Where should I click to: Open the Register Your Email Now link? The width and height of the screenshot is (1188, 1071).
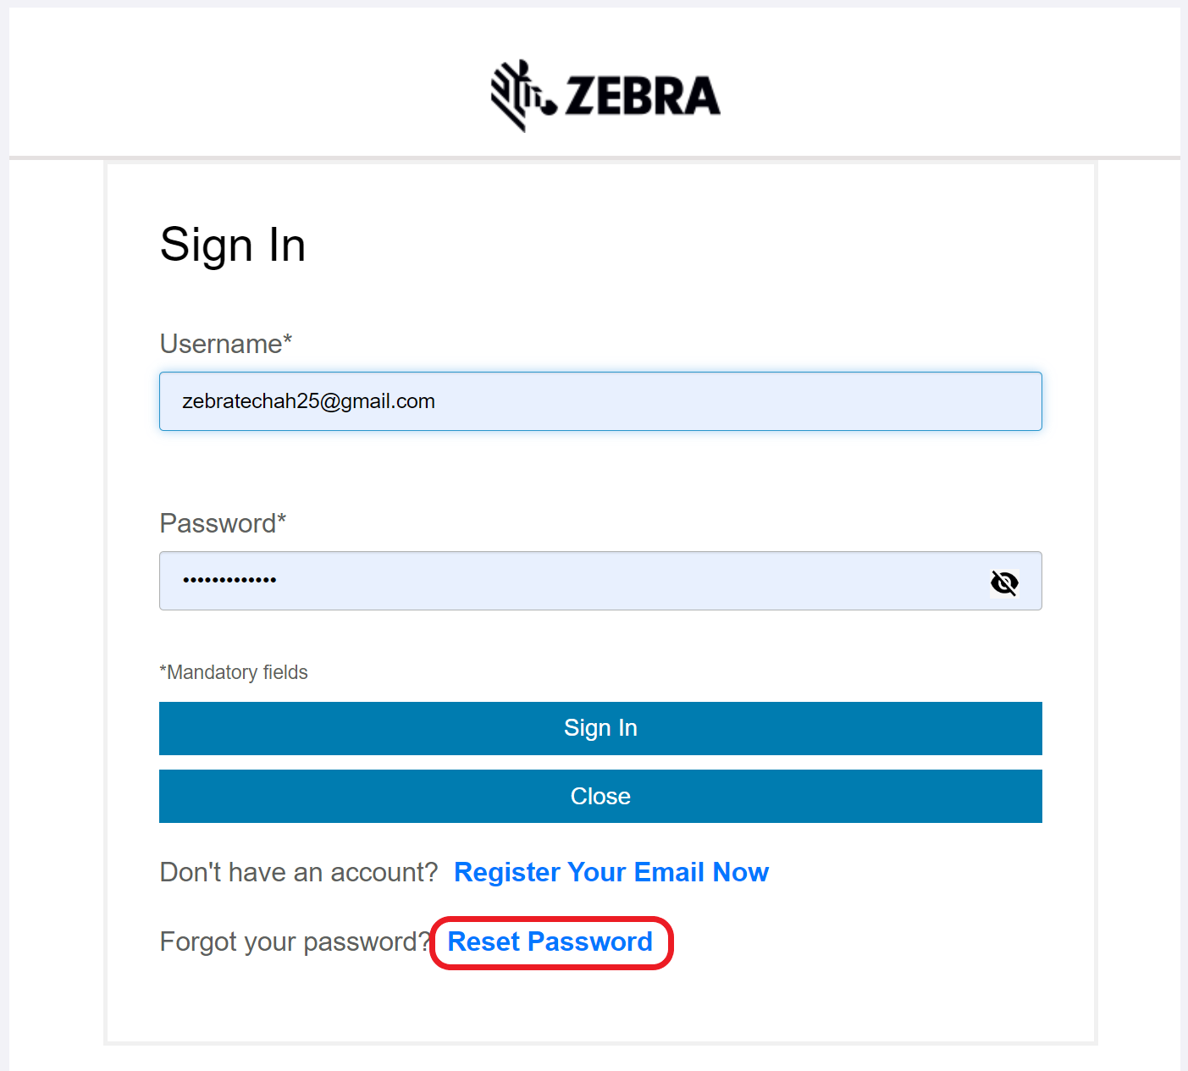coord(611,872)
